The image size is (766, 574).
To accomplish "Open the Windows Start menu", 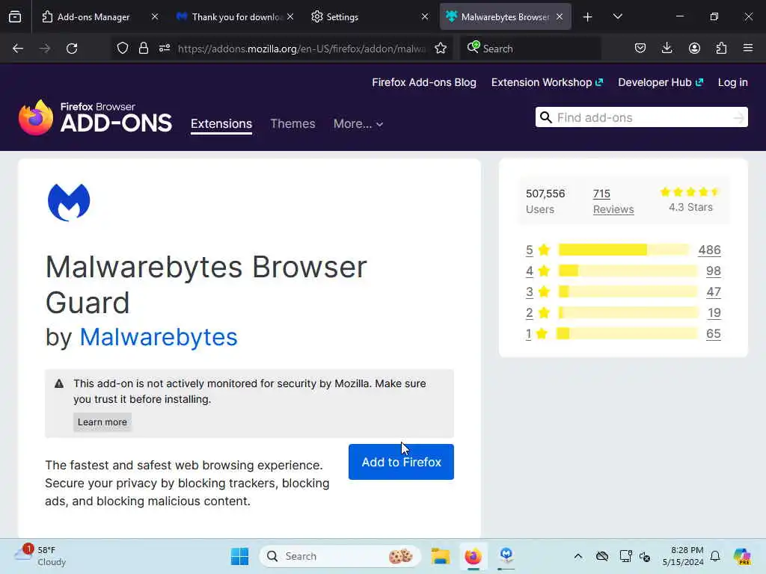I will (x=239, y=556).
